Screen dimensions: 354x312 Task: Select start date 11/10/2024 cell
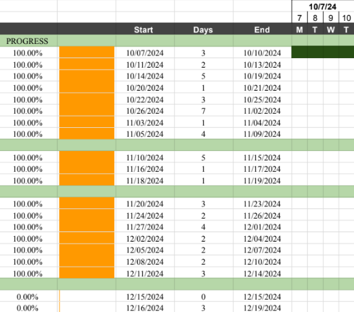[x=145, y=158]
